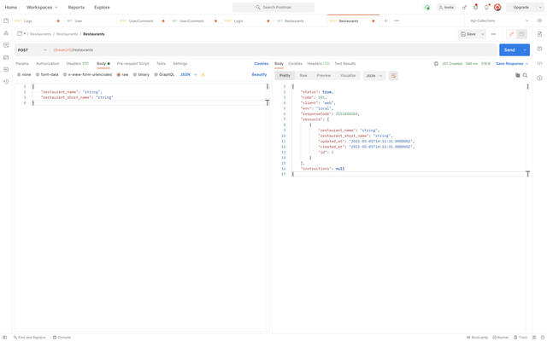The height and width of the screenshot is (341, 547).
Task: Open Environments icon in the left sidebar
Action: tap(6, 45)
